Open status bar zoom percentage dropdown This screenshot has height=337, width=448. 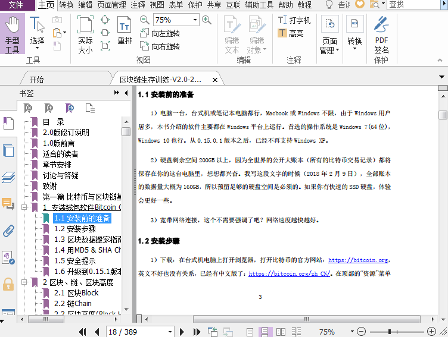tap(352, 332)
